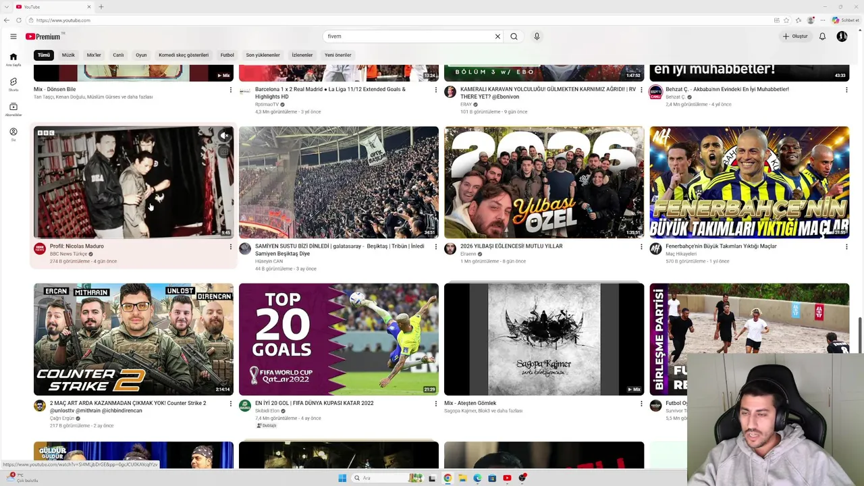Open more options for Counter Strike 2 video
The image size is (864, 486).
point(230,404)
